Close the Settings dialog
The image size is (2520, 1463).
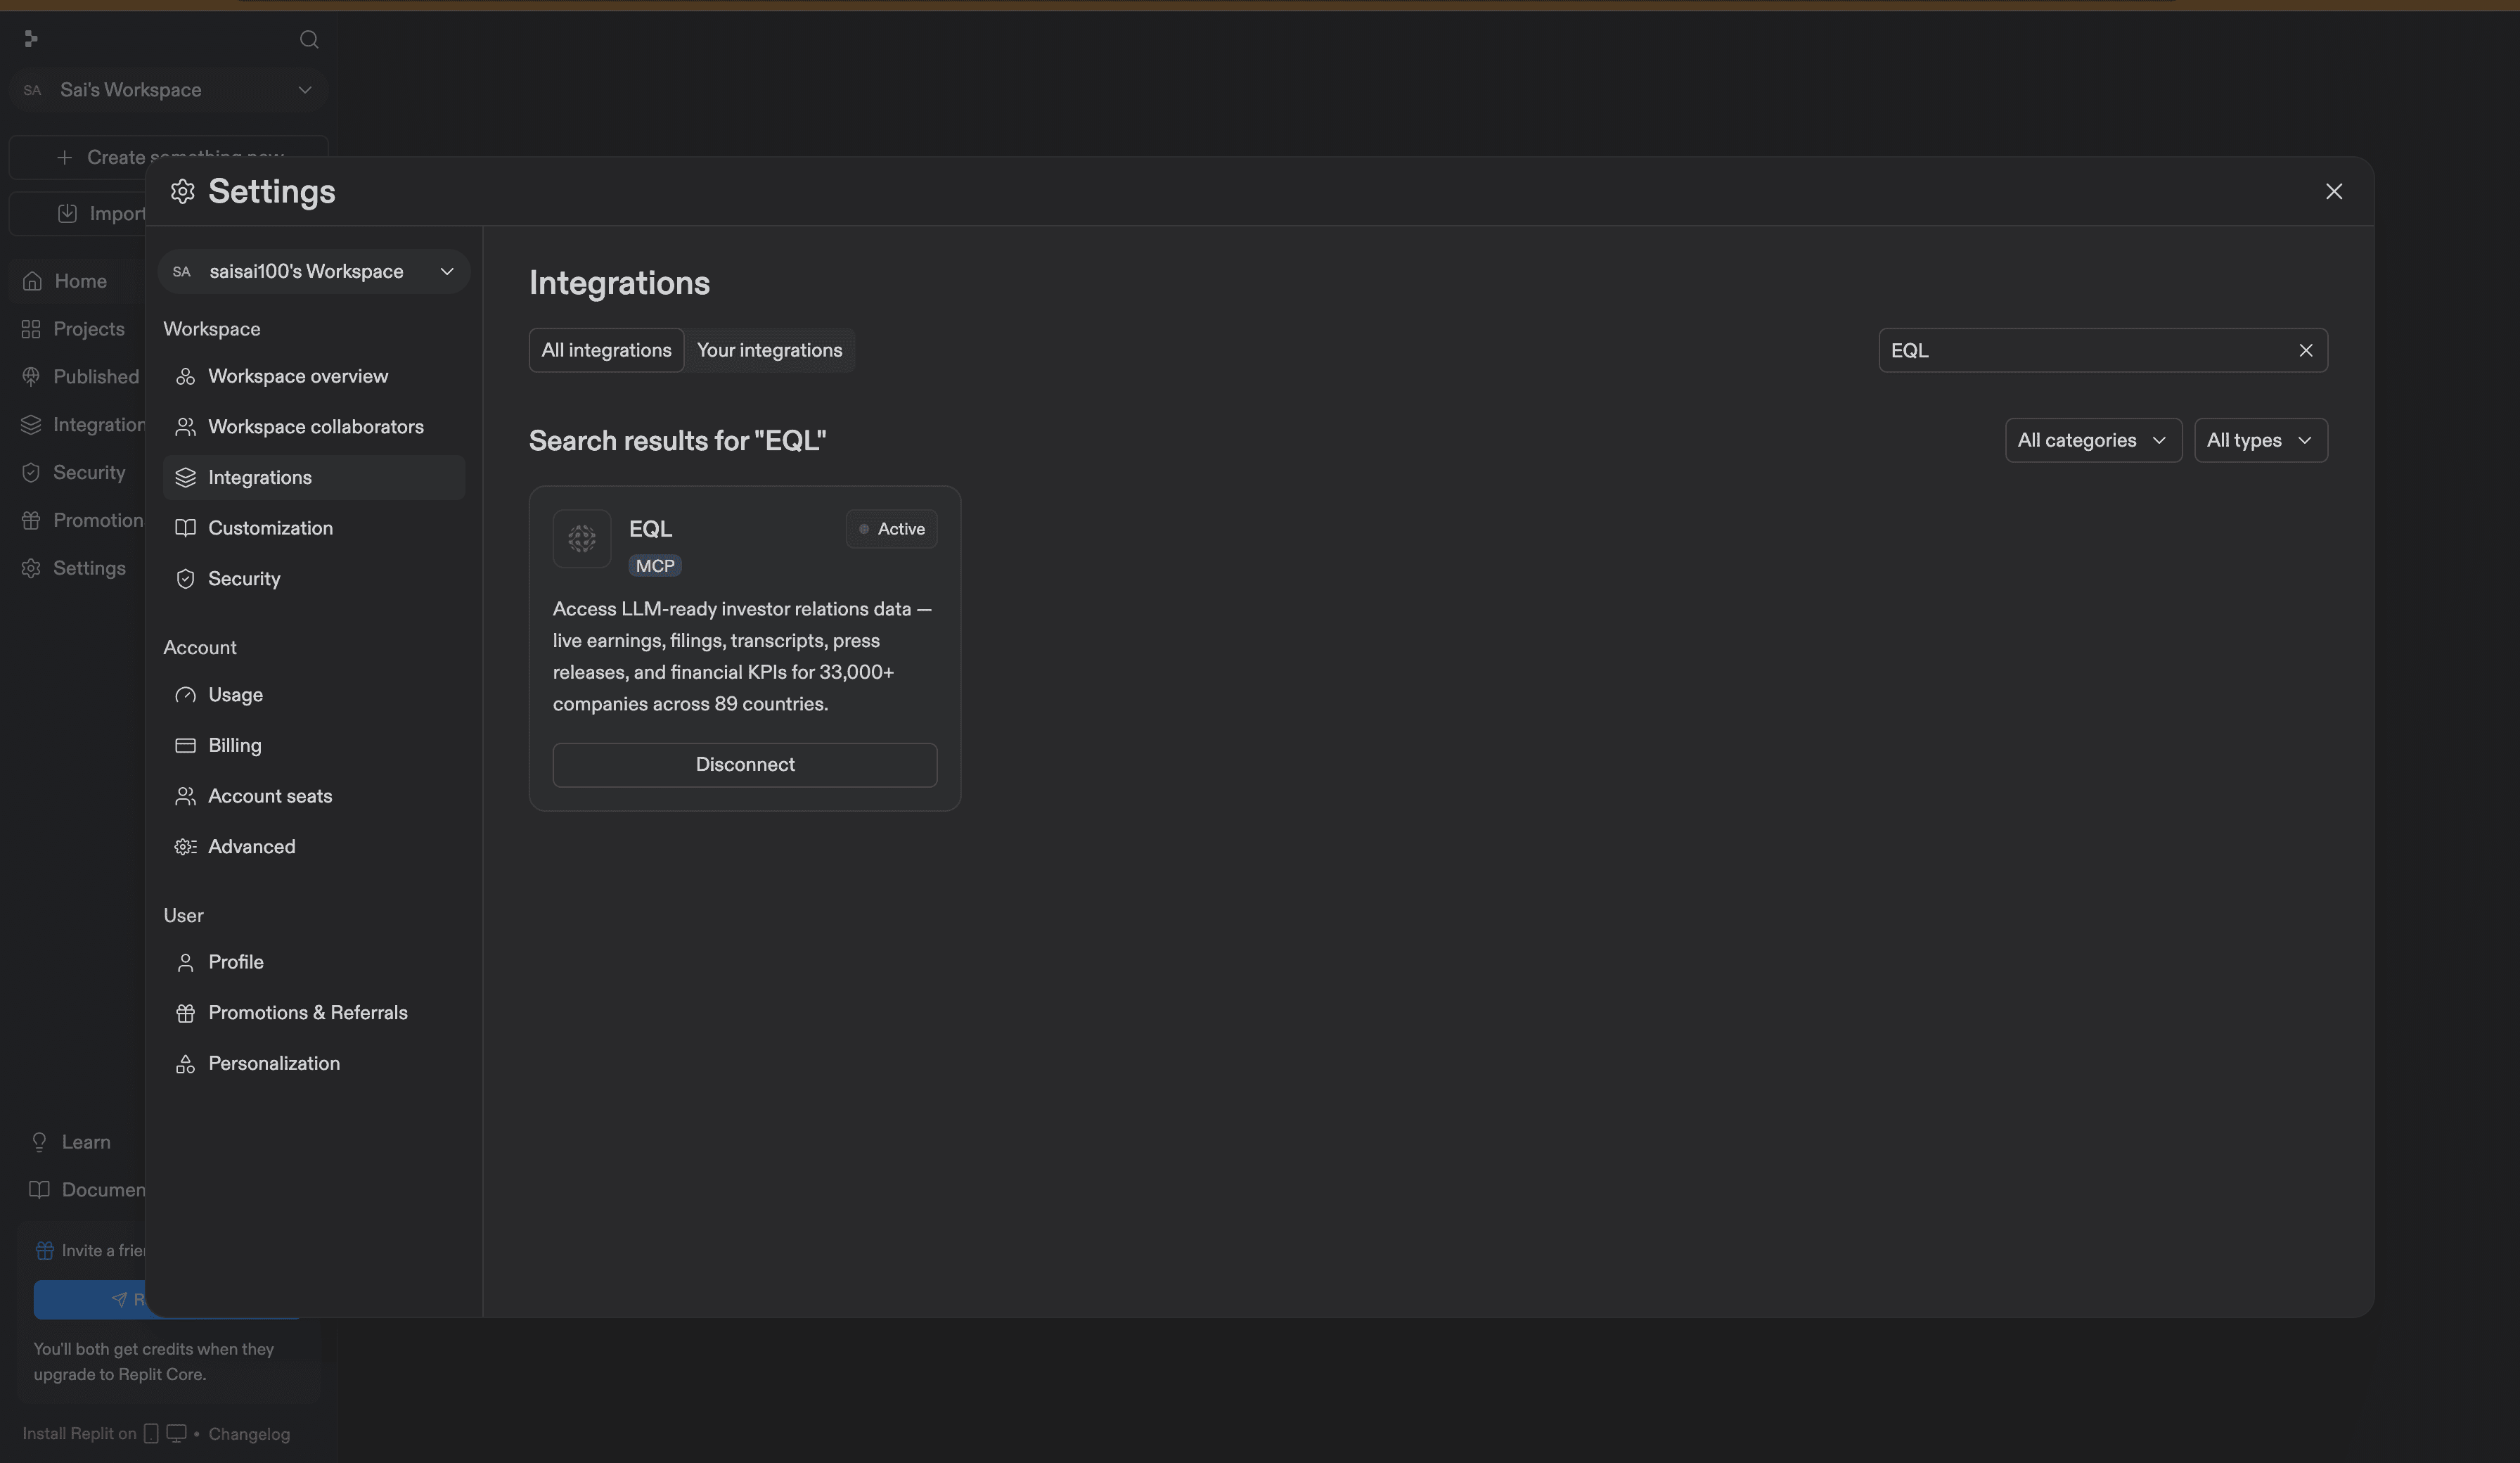pyautogui.click(x=2334, y=191)
